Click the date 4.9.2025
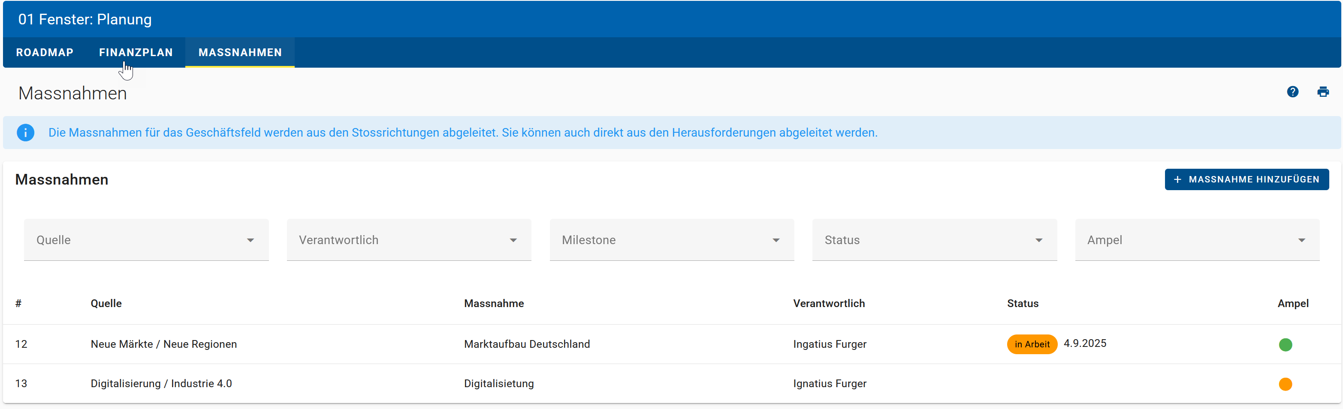 coord(1084,343)
